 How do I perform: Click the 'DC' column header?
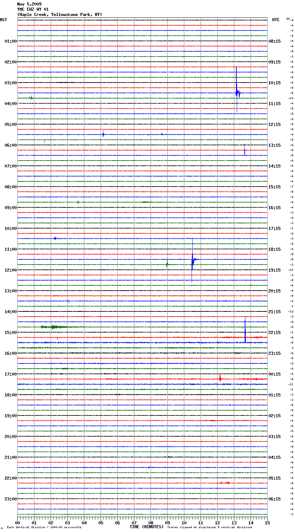pos(288,19)
